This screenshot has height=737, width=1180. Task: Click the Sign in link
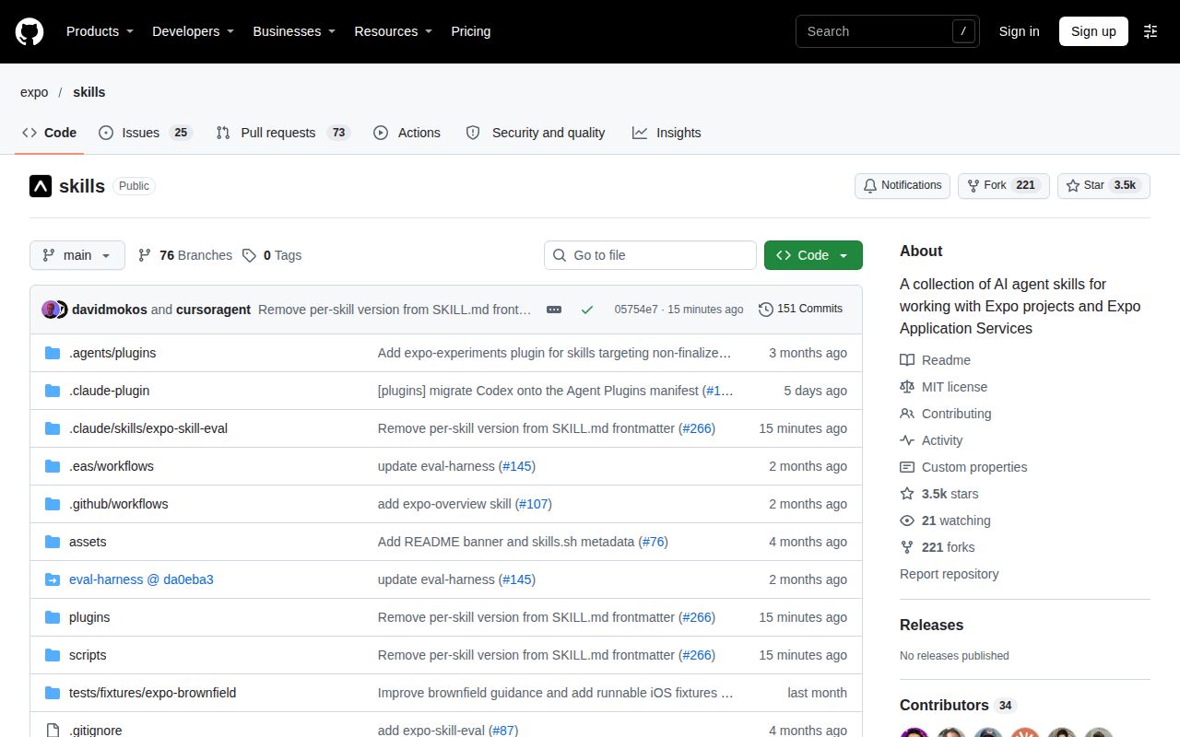tap(1019, 31)
